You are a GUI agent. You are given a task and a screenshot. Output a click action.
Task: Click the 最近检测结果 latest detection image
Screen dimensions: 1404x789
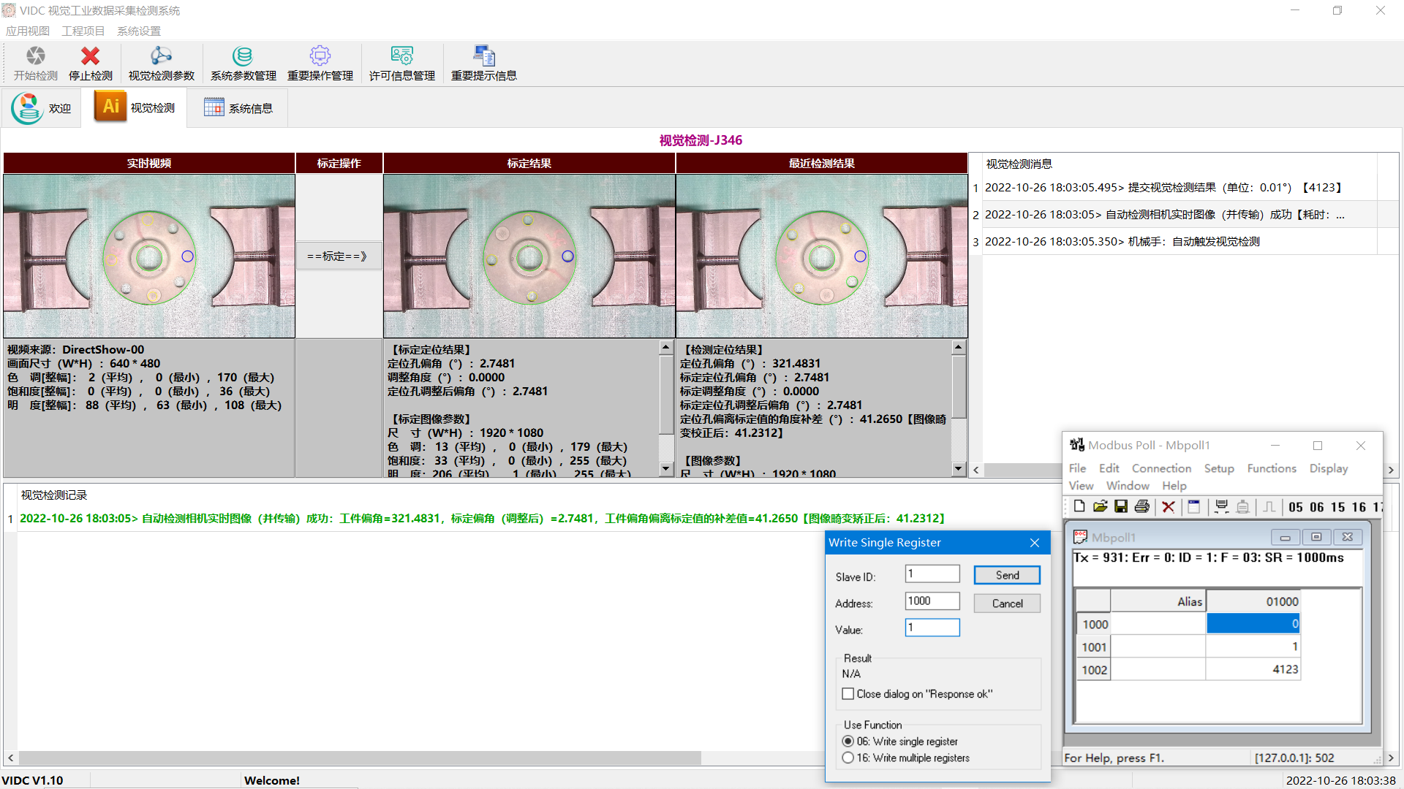[x=822, y=256]
